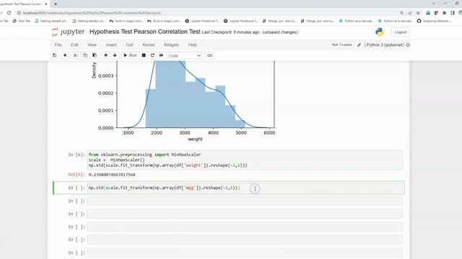Click the Python 3 (ipykernel) label
Screen dimensions: 462x259
(x=385, y=45)
